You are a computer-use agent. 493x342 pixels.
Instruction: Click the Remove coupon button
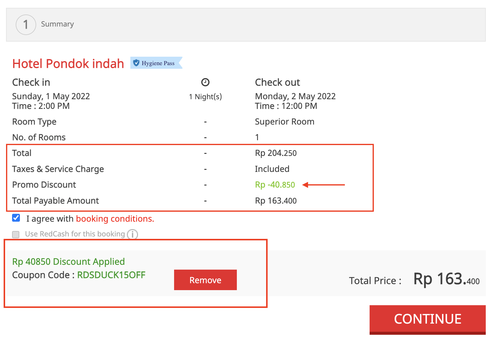coord(205,280)
